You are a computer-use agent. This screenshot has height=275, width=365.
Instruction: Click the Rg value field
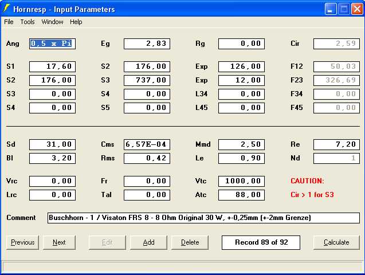click(x=241, y=44)
